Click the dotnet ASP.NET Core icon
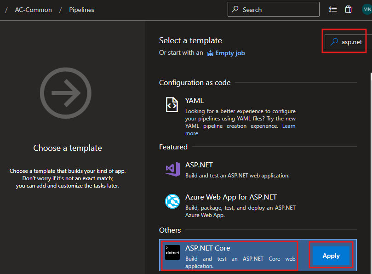372x274 pixels. (172, 252)
